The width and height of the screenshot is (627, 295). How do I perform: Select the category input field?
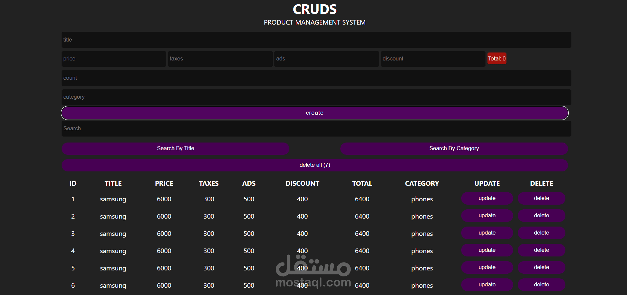pyautogui.click(x=316, y=97)
